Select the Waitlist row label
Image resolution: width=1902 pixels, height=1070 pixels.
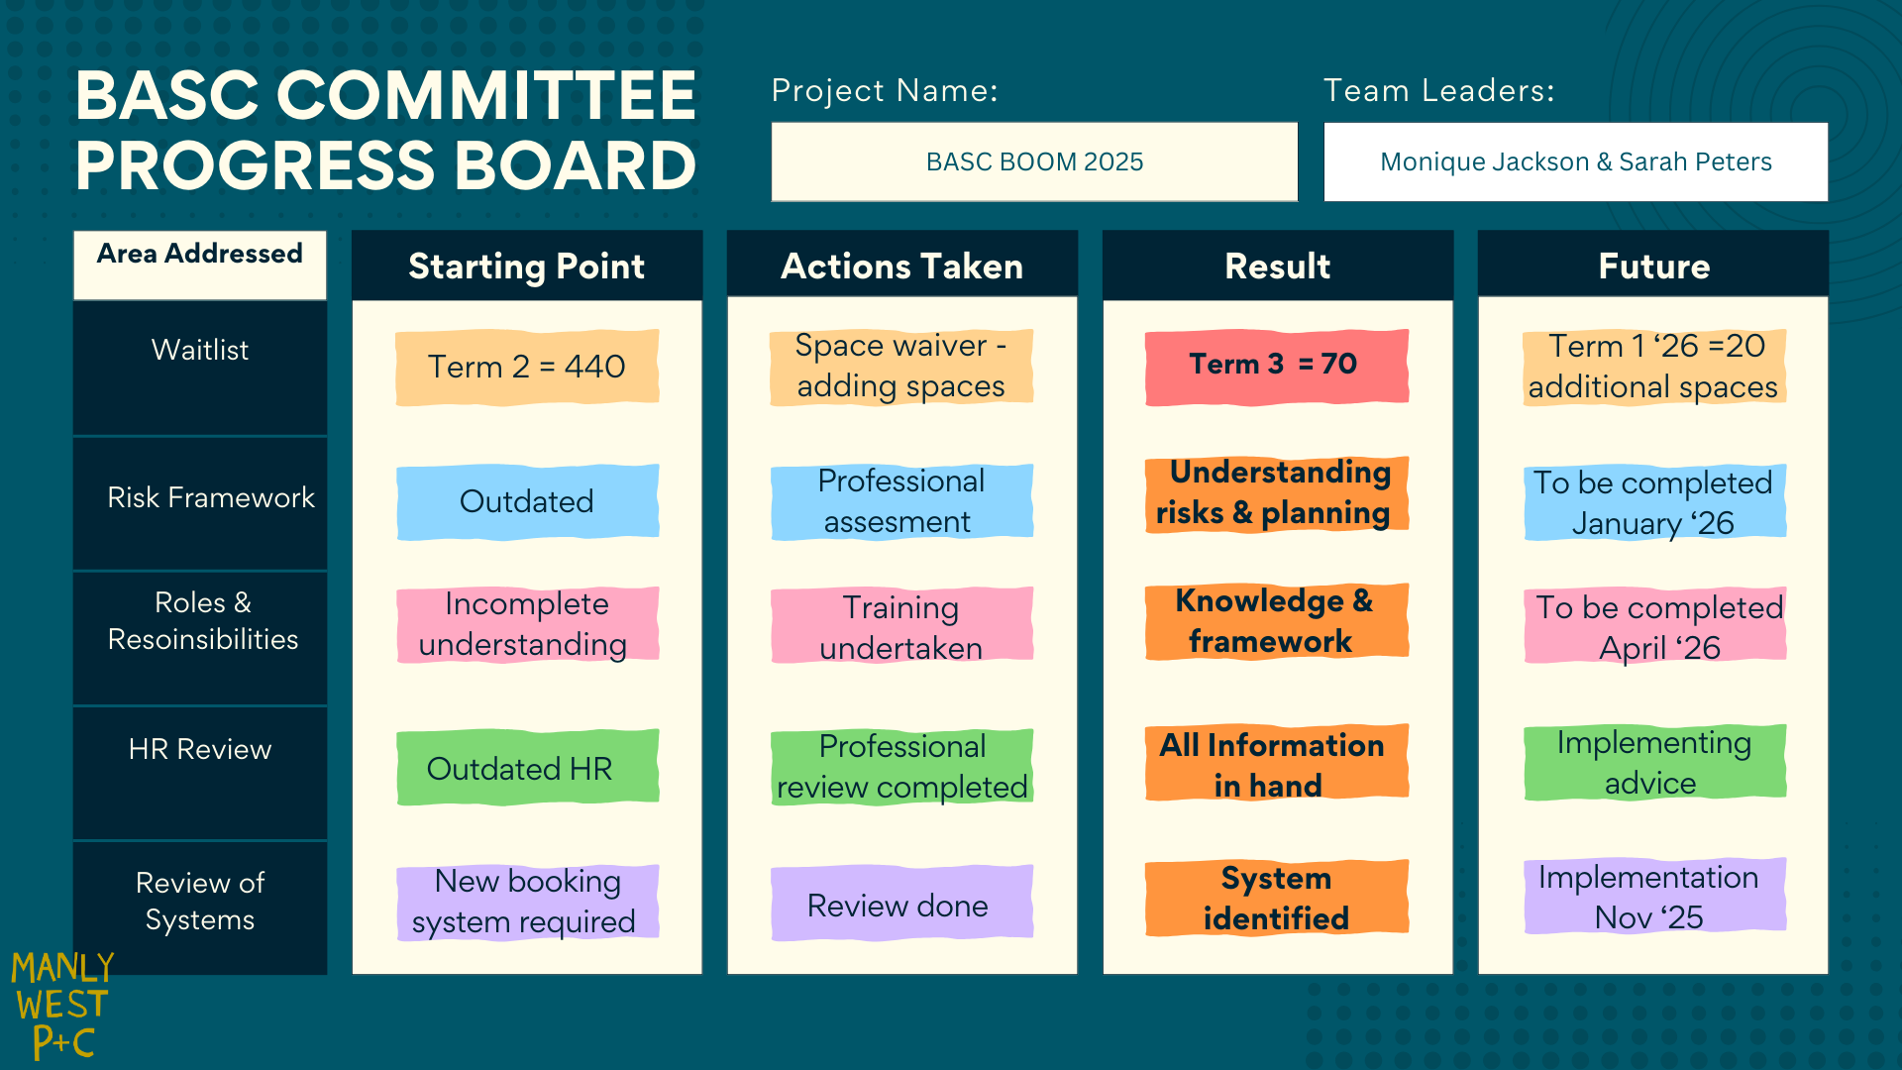[200, 350]
